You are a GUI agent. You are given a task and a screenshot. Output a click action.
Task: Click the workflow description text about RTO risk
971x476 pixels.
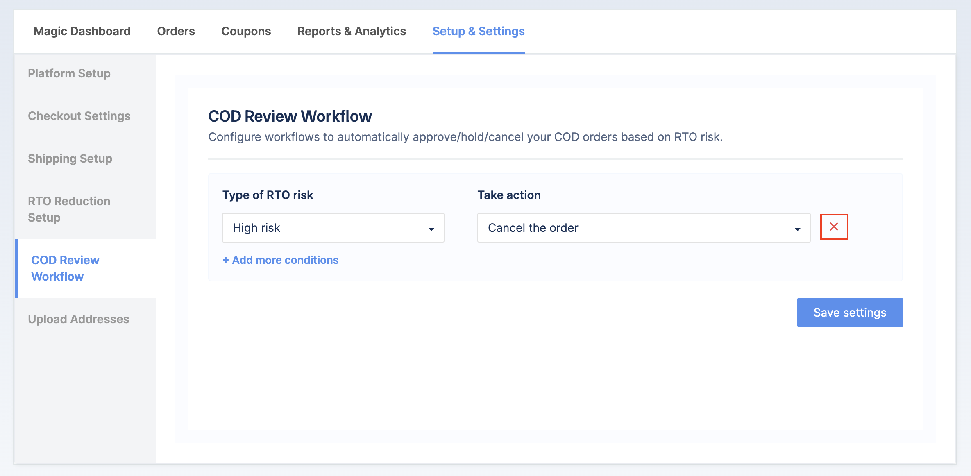[x=465, y=137]
